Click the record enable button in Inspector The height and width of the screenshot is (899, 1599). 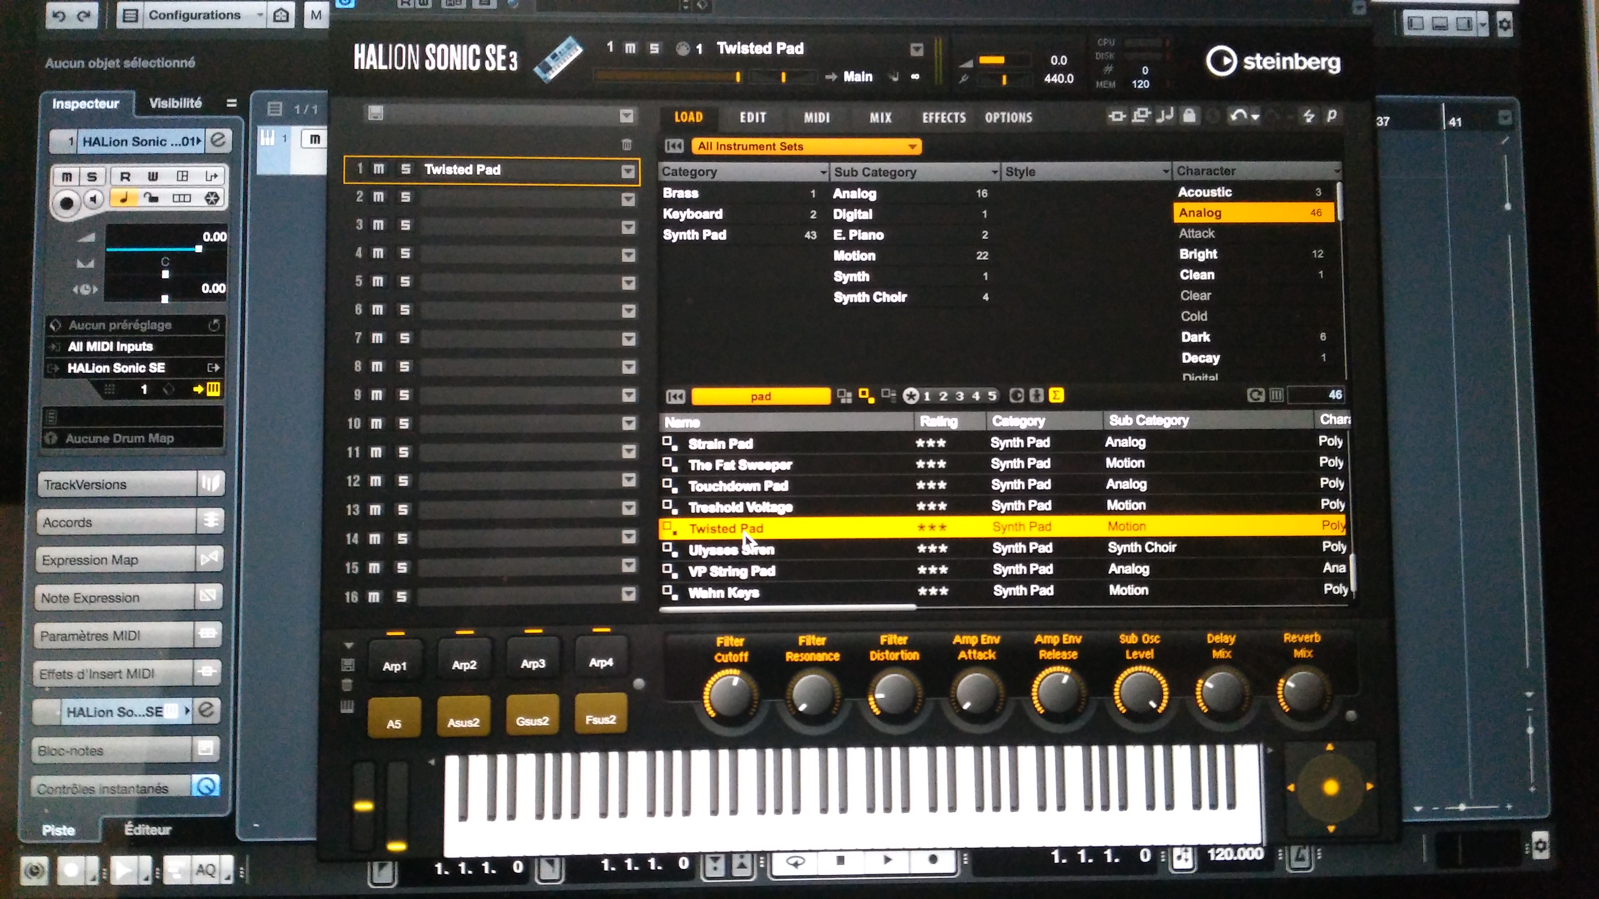pyautogui.click(x=66, y=202)
